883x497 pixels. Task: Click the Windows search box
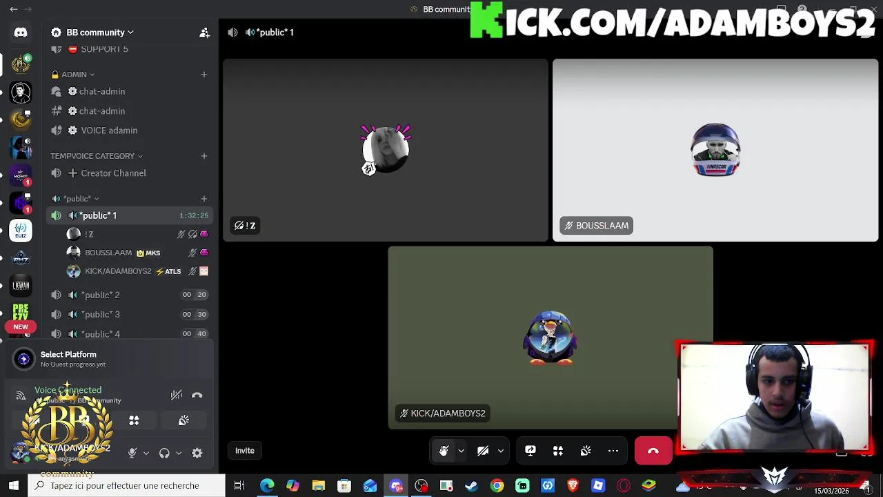click(x=126, y=486)
